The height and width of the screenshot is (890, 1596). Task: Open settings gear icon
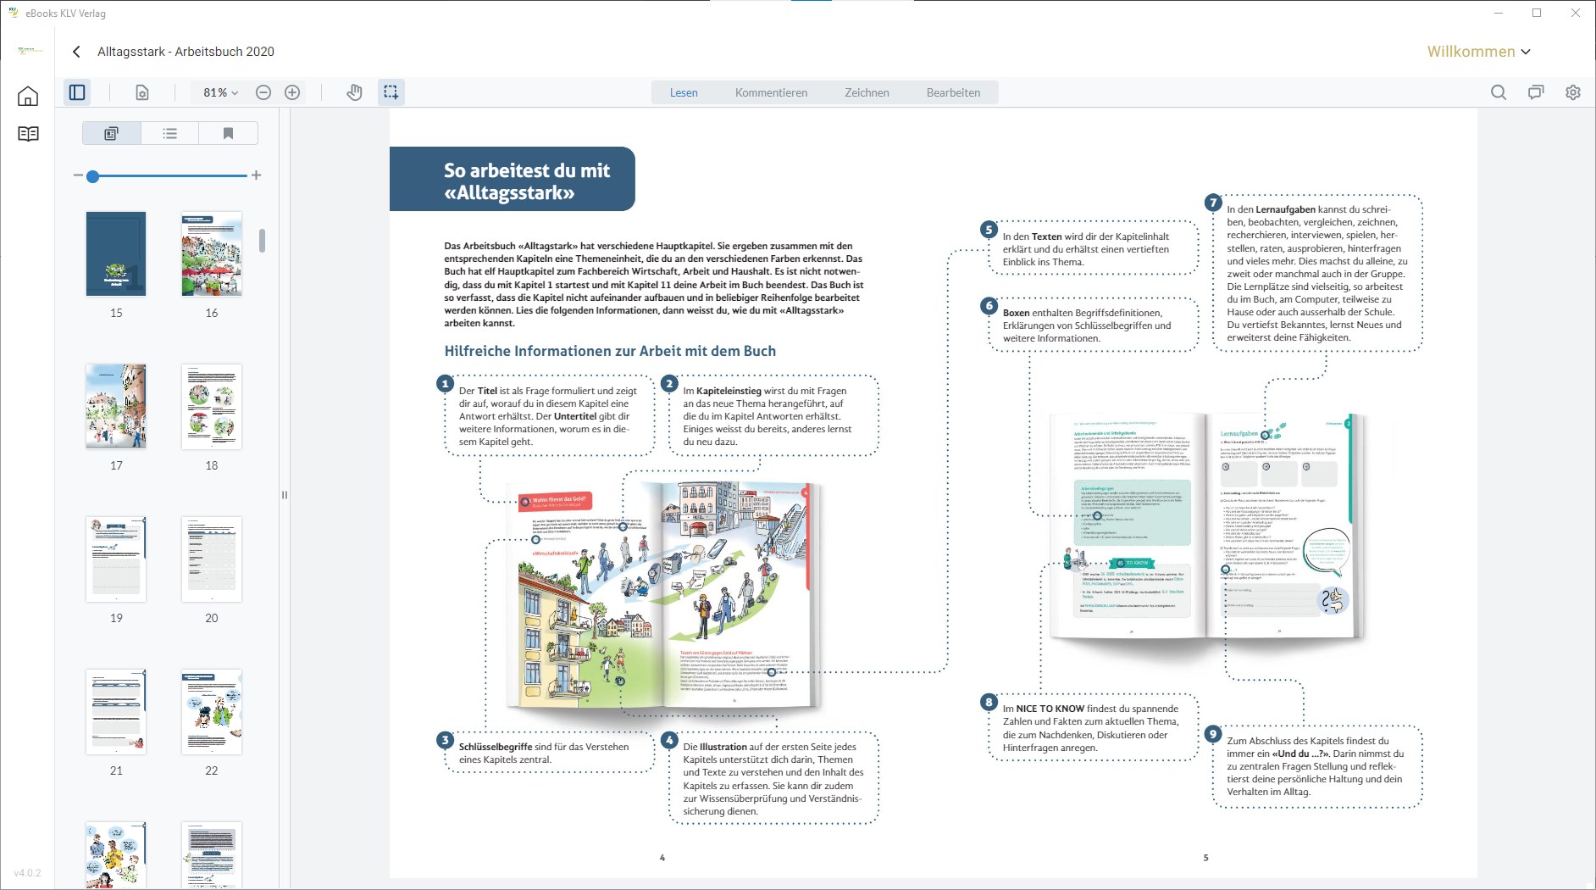click(x=1573, y=92)
